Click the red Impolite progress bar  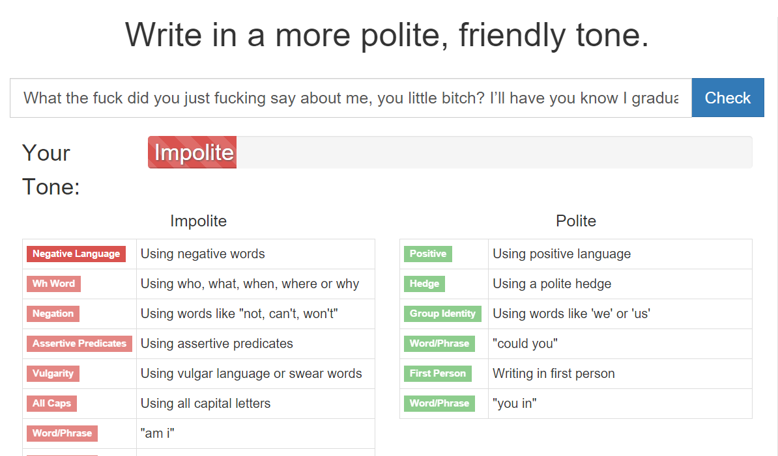point(192,152)
